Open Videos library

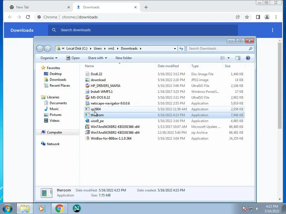52,121
